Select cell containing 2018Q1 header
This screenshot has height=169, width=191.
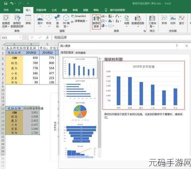(31, 52)
